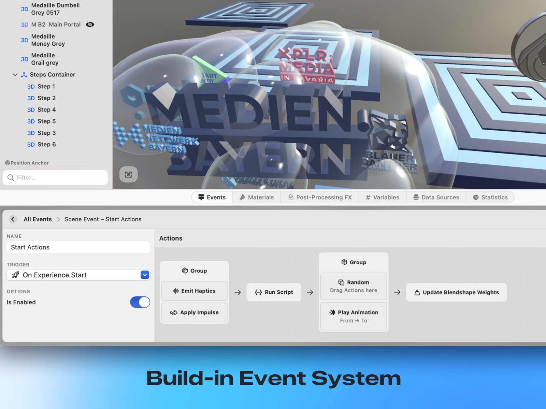546x409 pixels.
Task: Select the Step 2 tree row
Action: 56,98
